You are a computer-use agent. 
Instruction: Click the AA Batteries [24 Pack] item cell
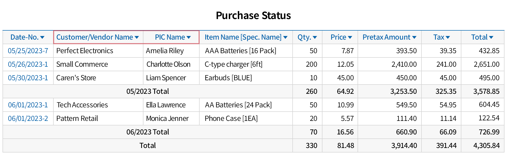click(238, 105)
